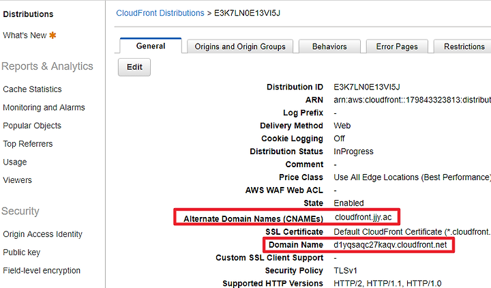Select Distribution ID value E3K7LN0E13VI5J in details
Screen dimensions: 491x288
(x=367, y=87)
